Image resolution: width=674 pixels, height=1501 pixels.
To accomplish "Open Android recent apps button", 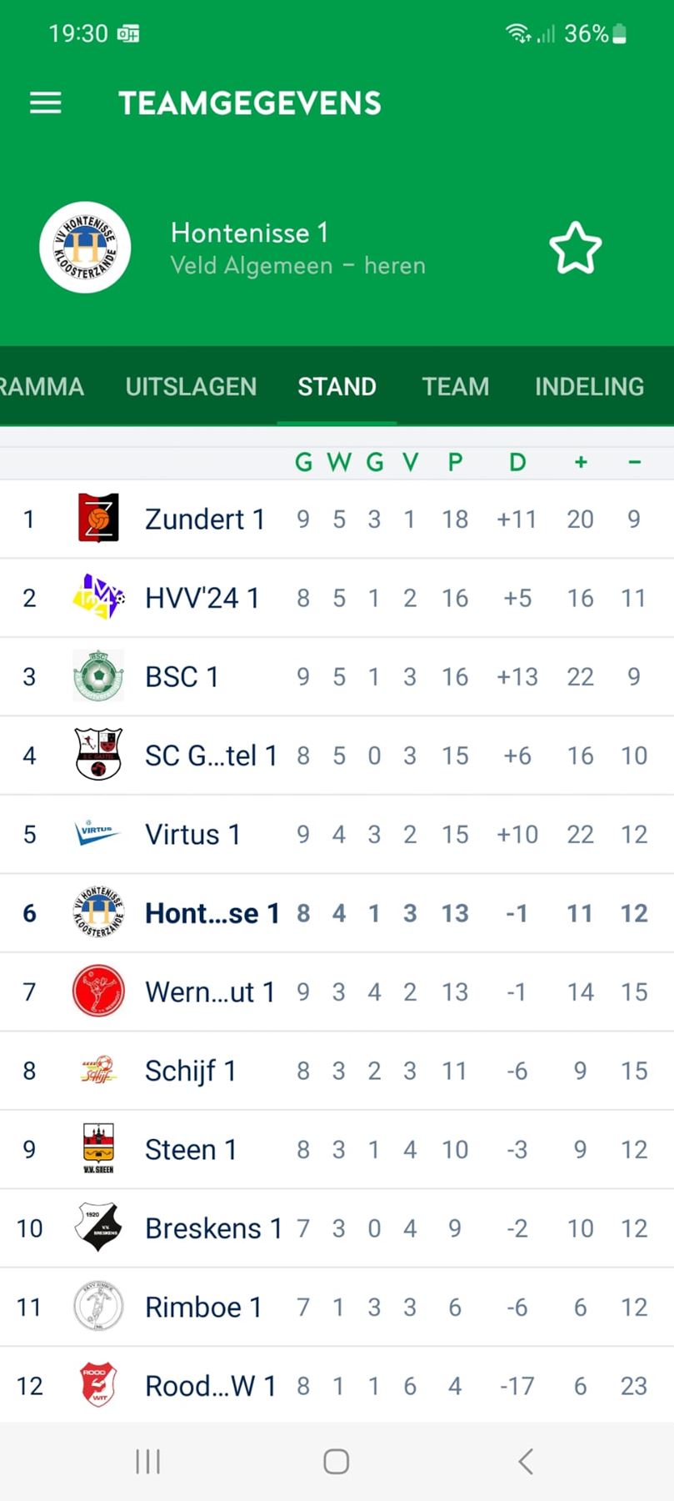I will click(x=147, y=1461).
